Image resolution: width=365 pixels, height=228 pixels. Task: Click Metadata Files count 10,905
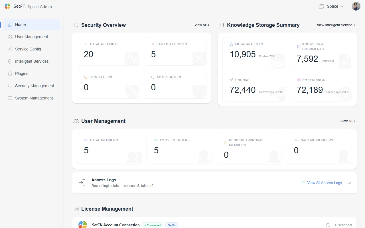point(243,54)
